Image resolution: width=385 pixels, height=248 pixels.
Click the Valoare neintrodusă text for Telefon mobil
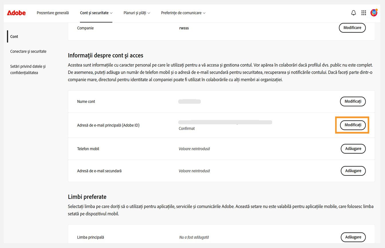pos(194,149)
